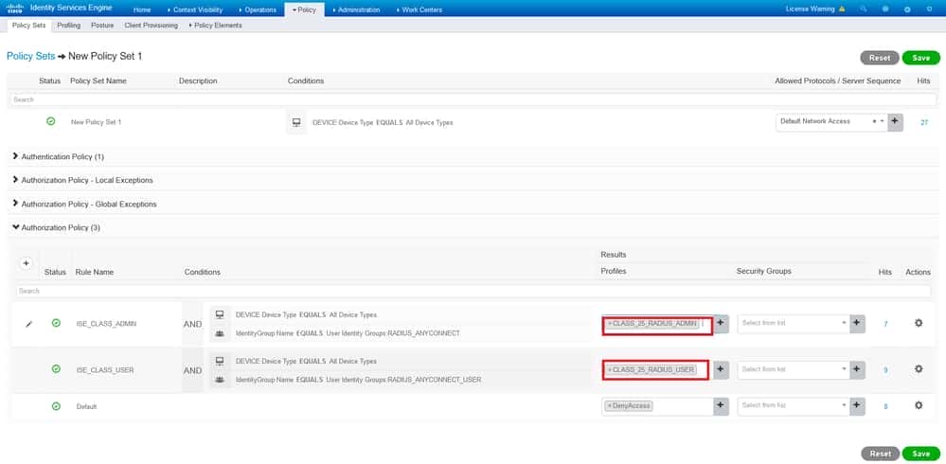Open the Work Centers menu
This screenshot has height=464, width=946.
click(419, 9)
